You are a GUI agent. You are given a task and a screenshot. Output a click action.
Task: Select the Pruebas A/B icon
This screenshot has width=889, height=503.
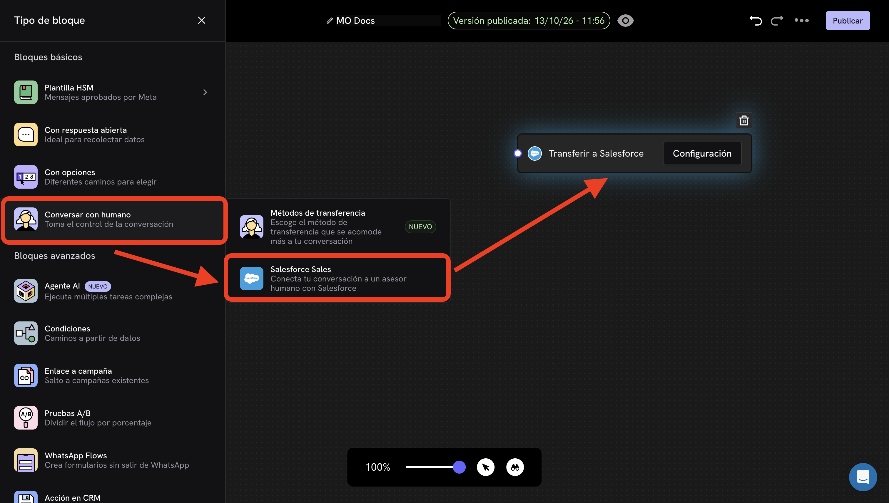[26, 418]
